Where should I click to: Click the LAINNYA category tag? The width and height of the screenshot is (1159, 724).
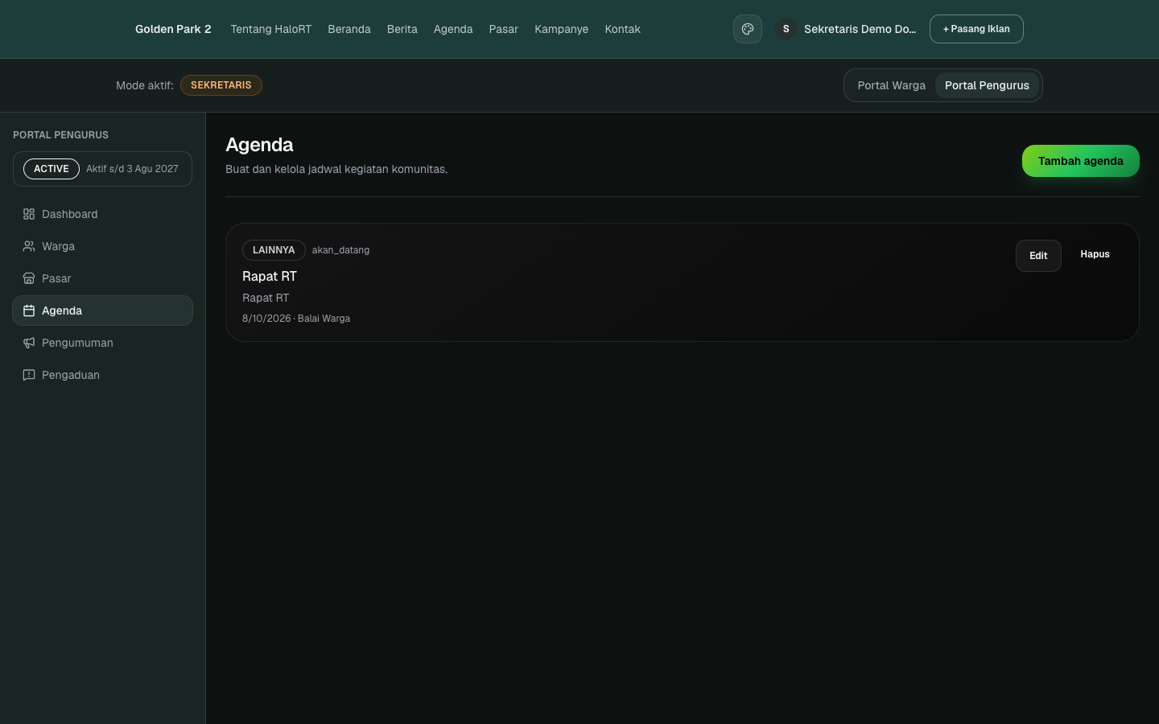pyautogui.click(x=274, y=250)
